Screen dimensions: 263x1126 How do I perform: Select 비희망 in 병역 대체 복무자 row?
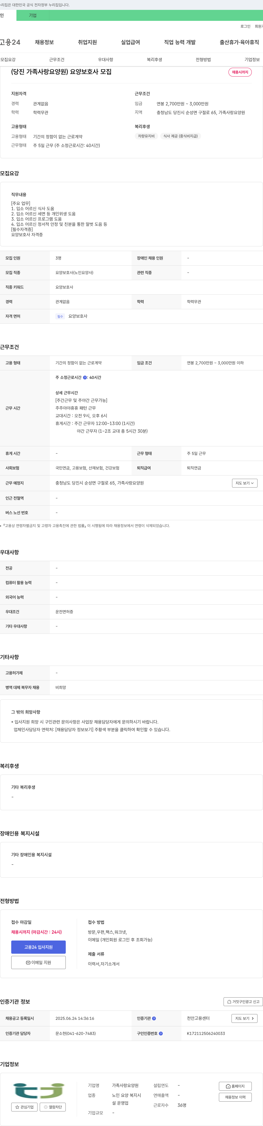coord(61,687)
